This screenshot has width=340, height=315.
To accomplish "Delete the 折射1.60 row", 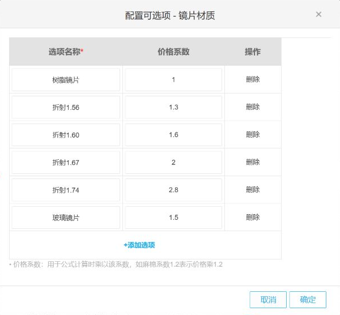I will click(253, 134).
